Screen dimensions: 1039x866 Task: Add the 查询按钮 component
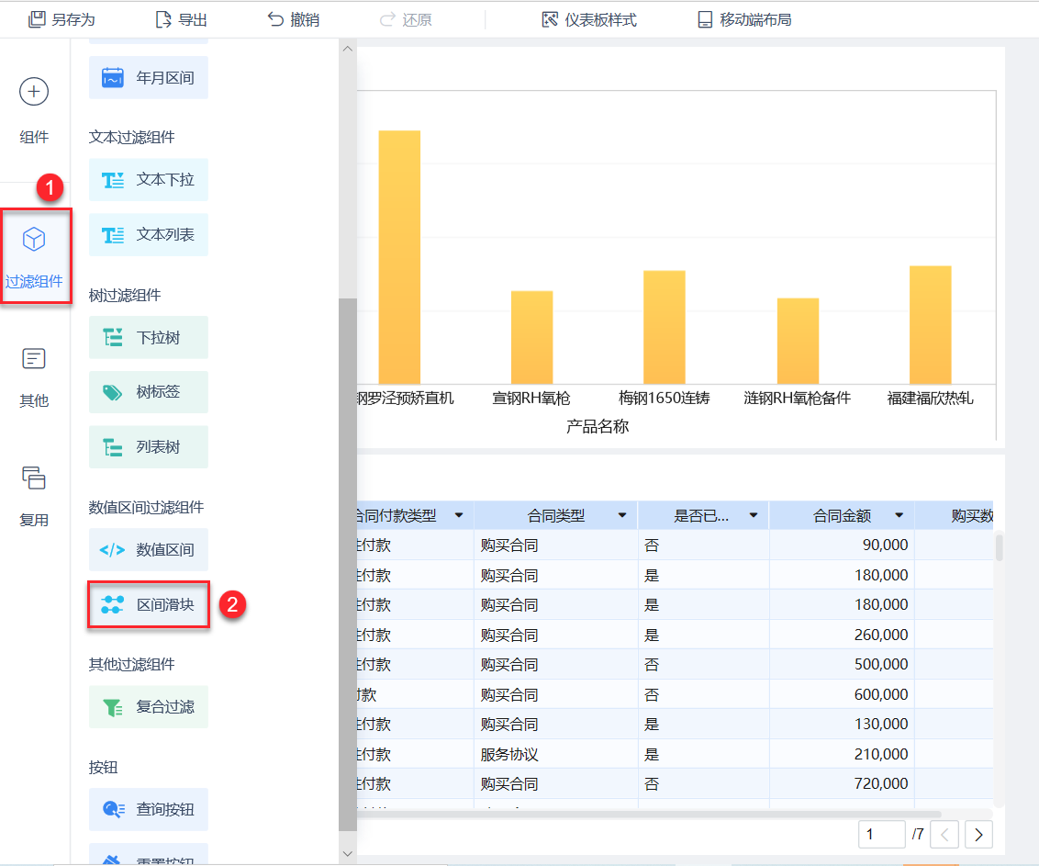149,809
